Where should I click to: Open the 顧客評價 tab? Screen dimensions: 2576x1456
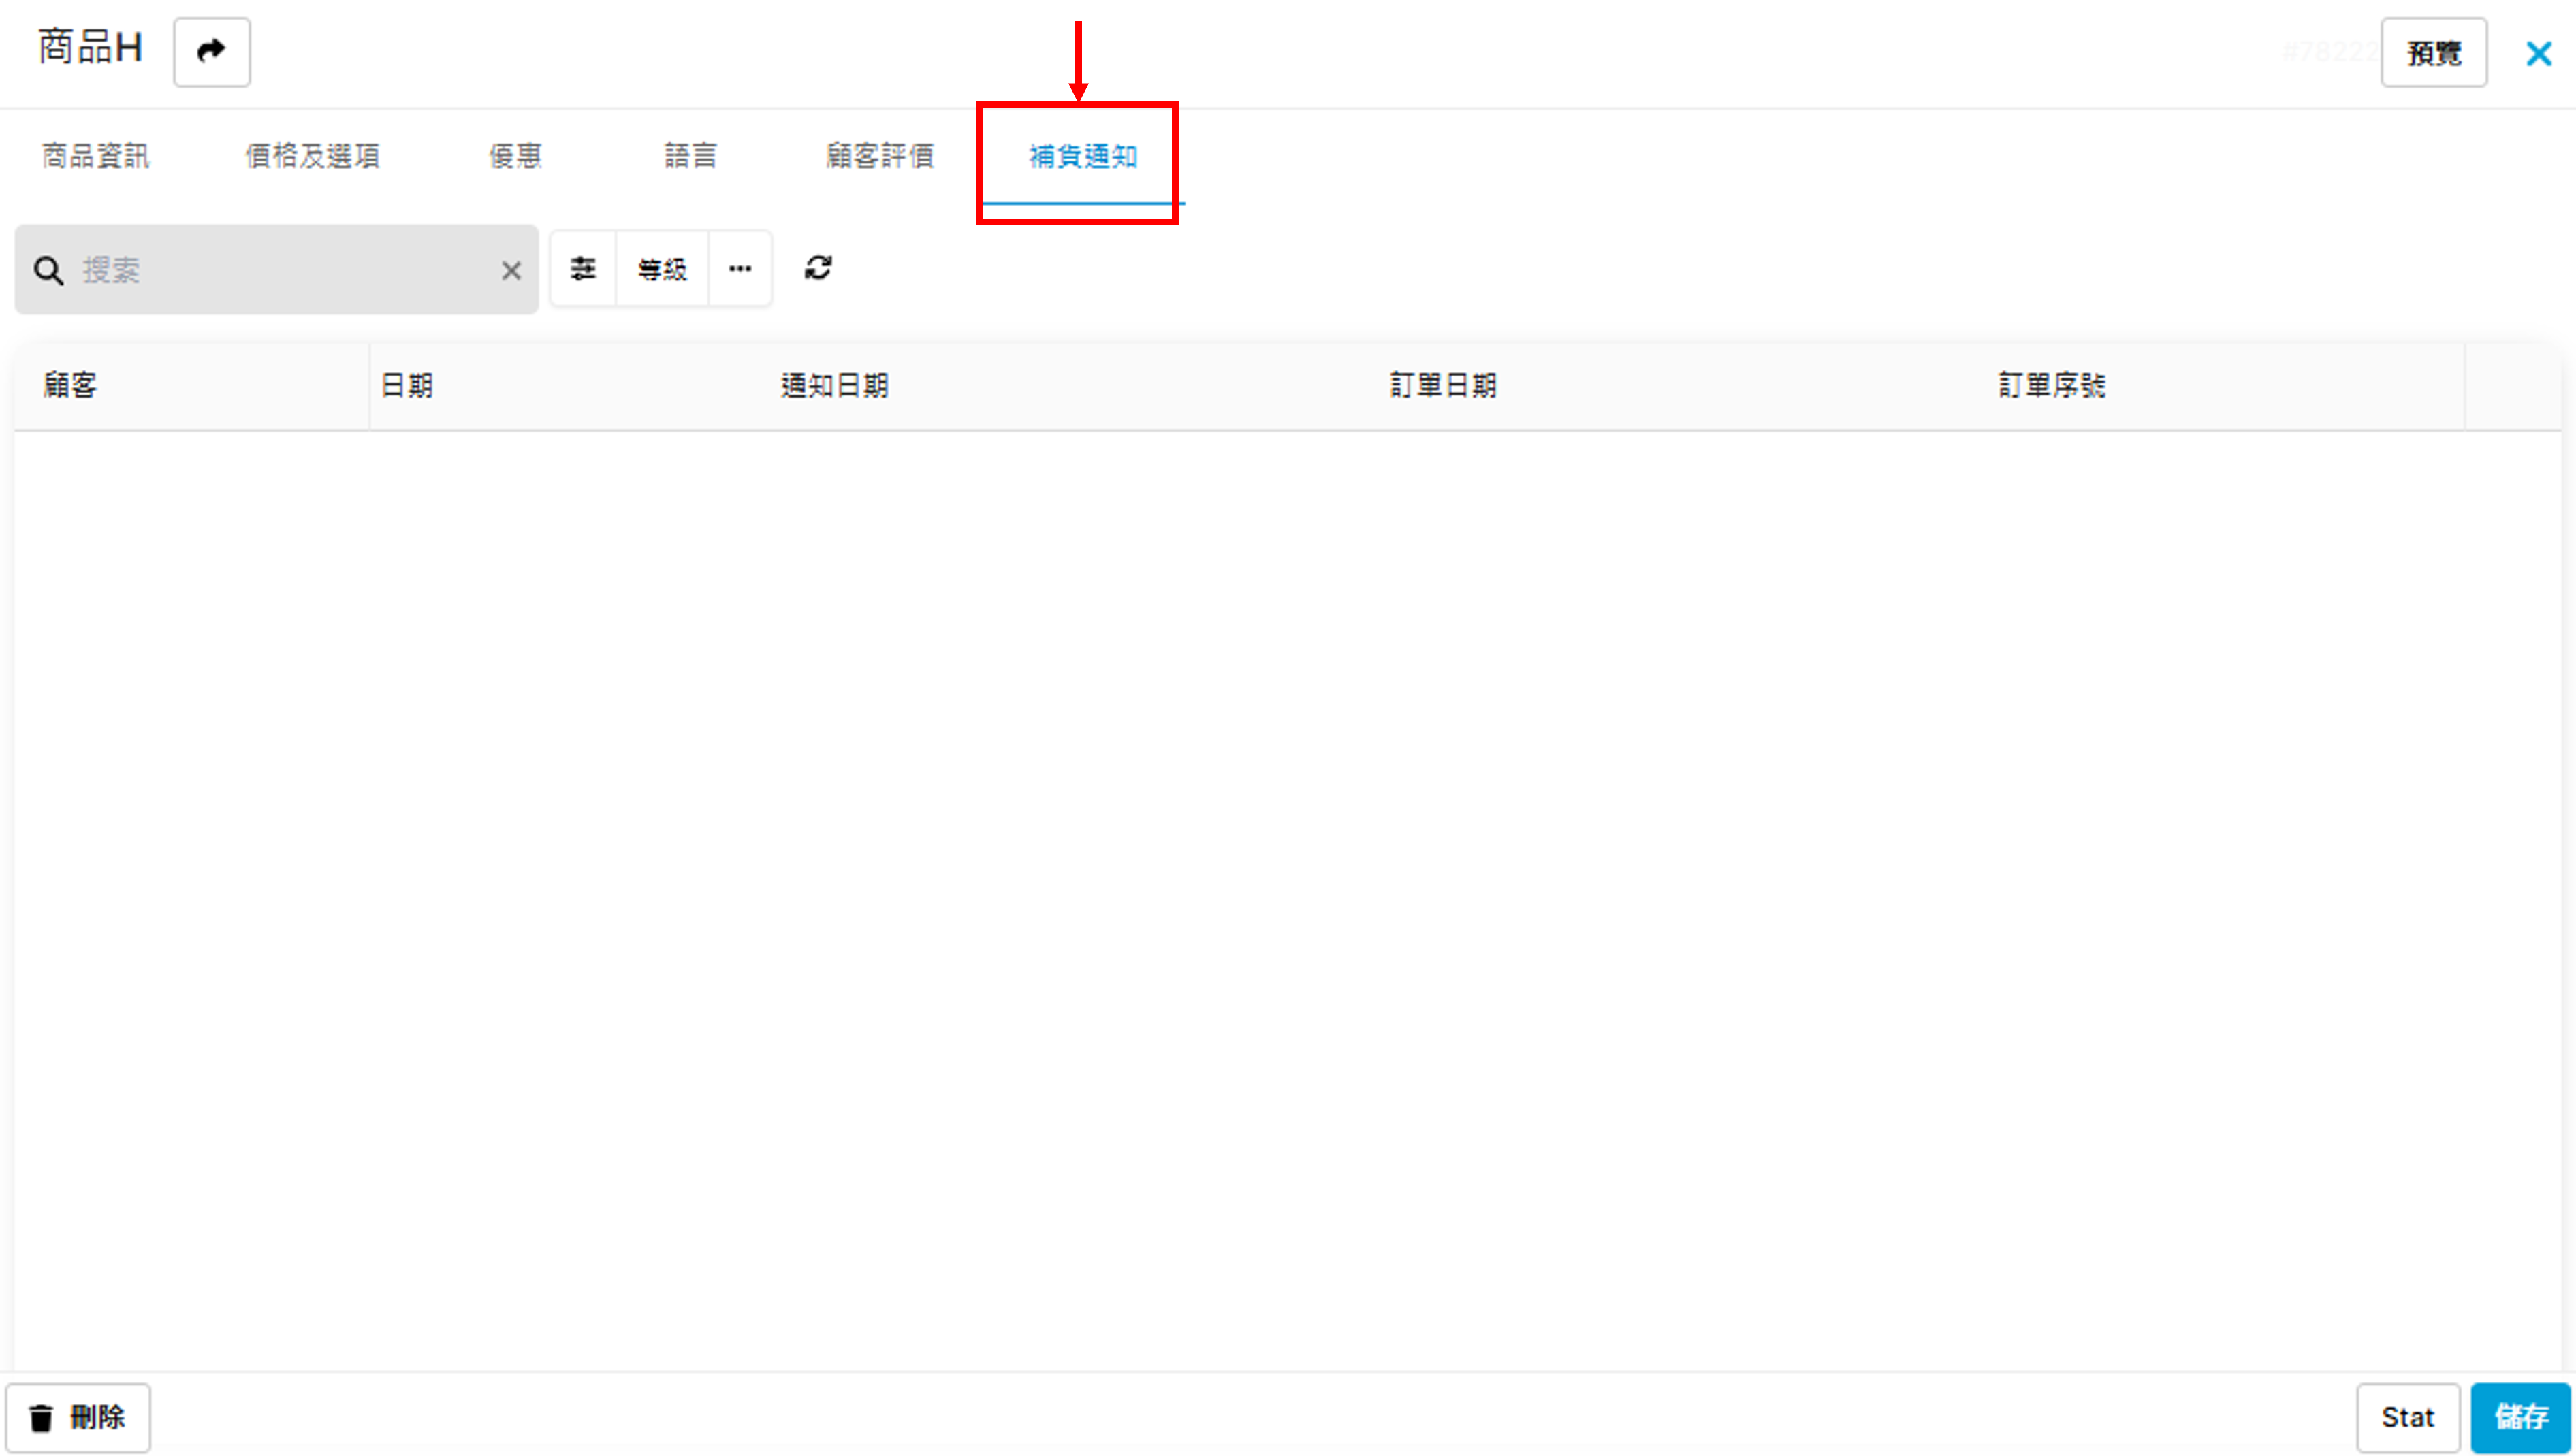880,156
